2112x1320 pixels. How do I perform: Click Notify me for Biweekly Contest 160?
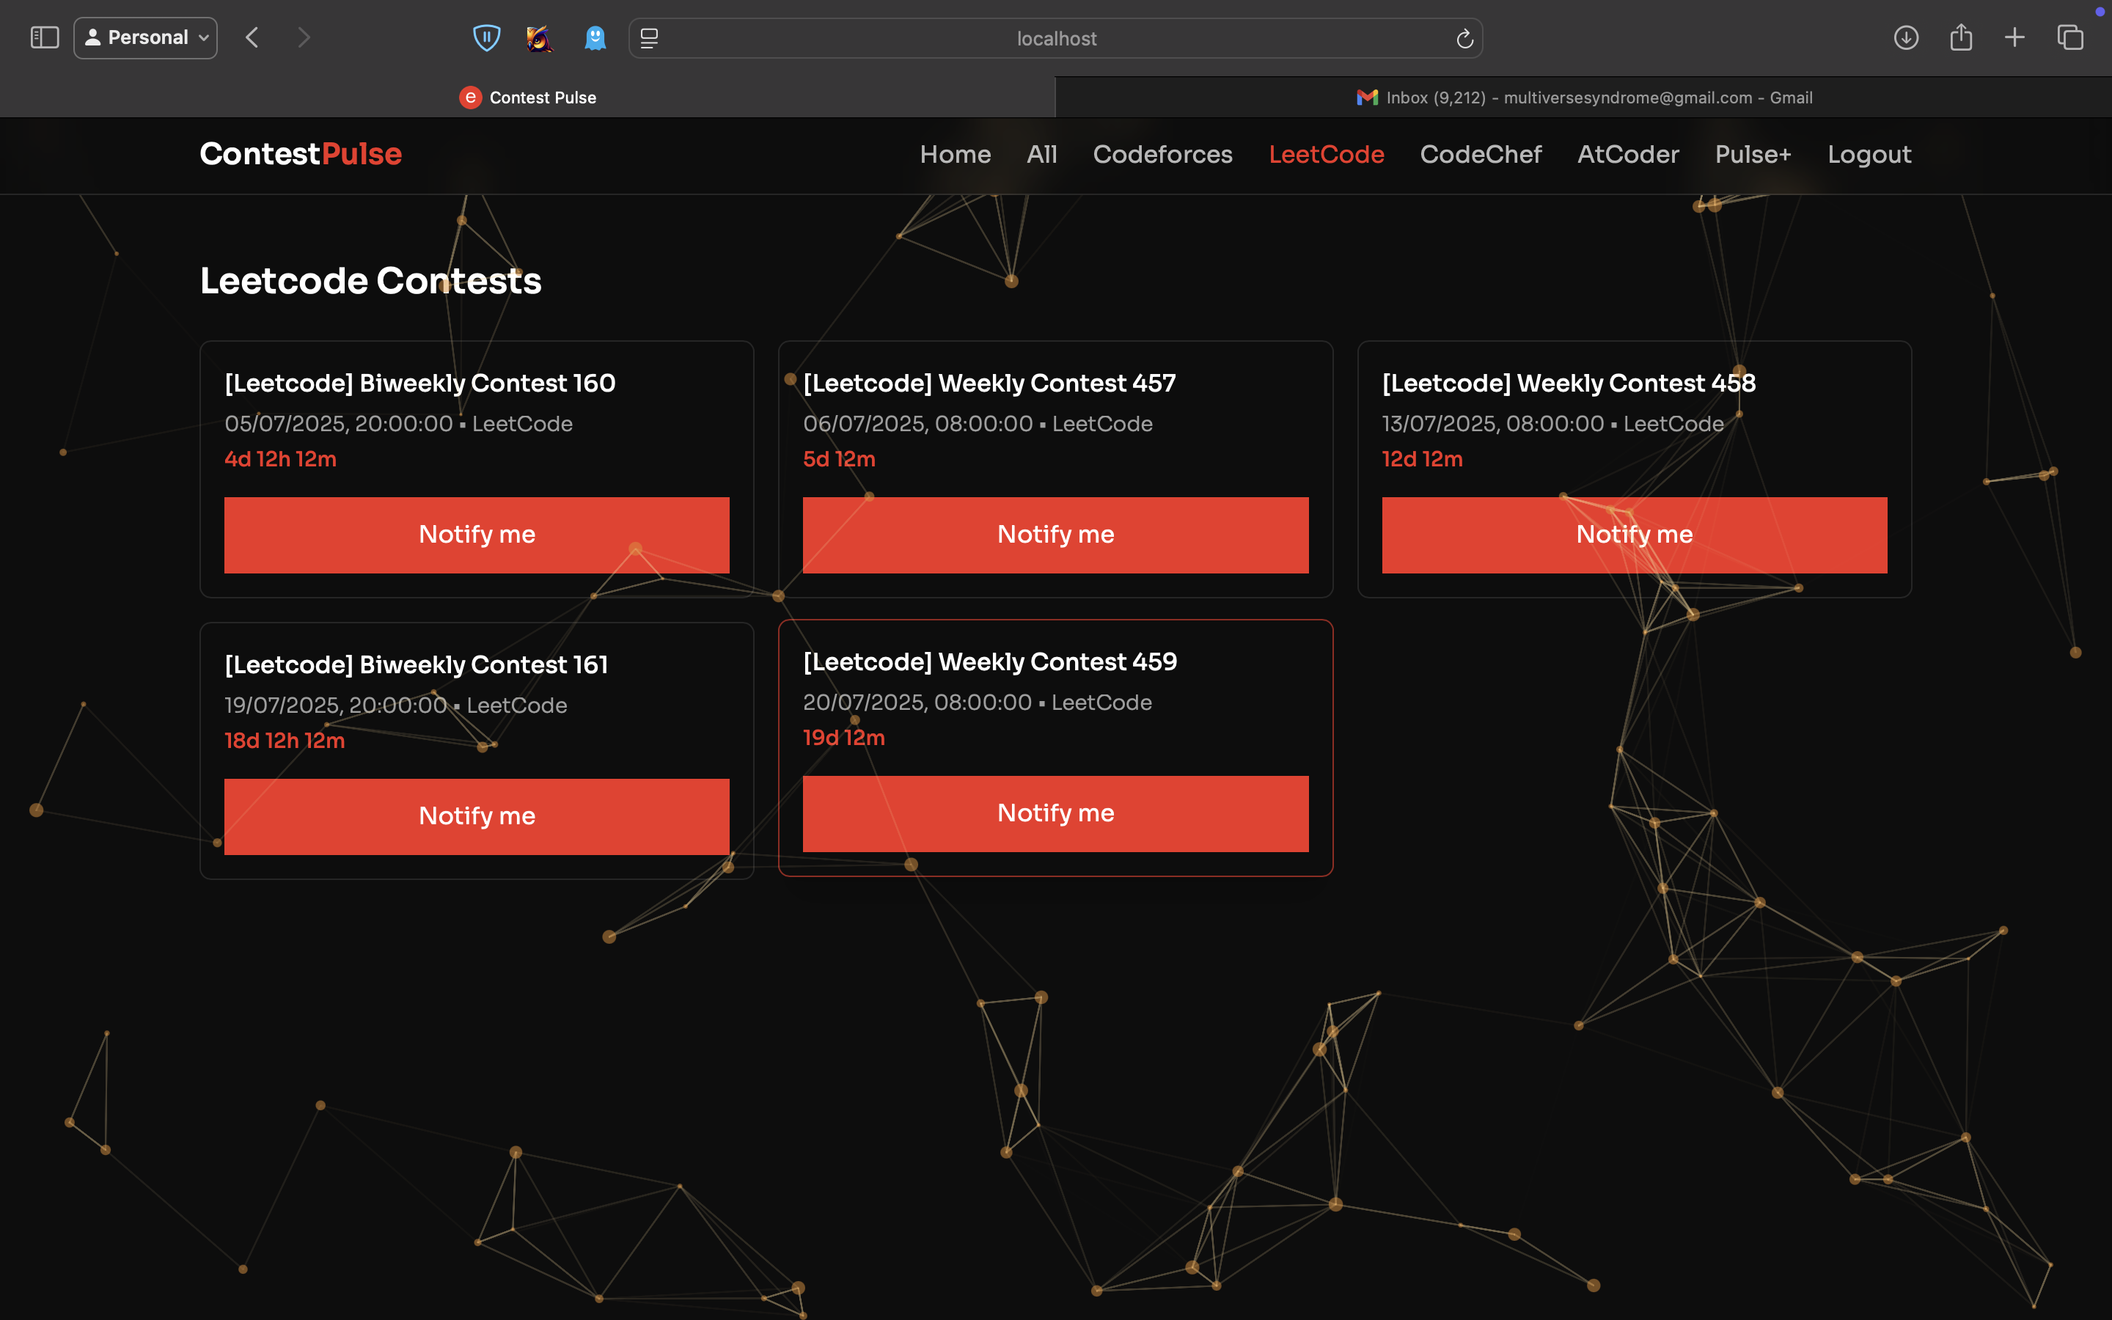[477, 535]
